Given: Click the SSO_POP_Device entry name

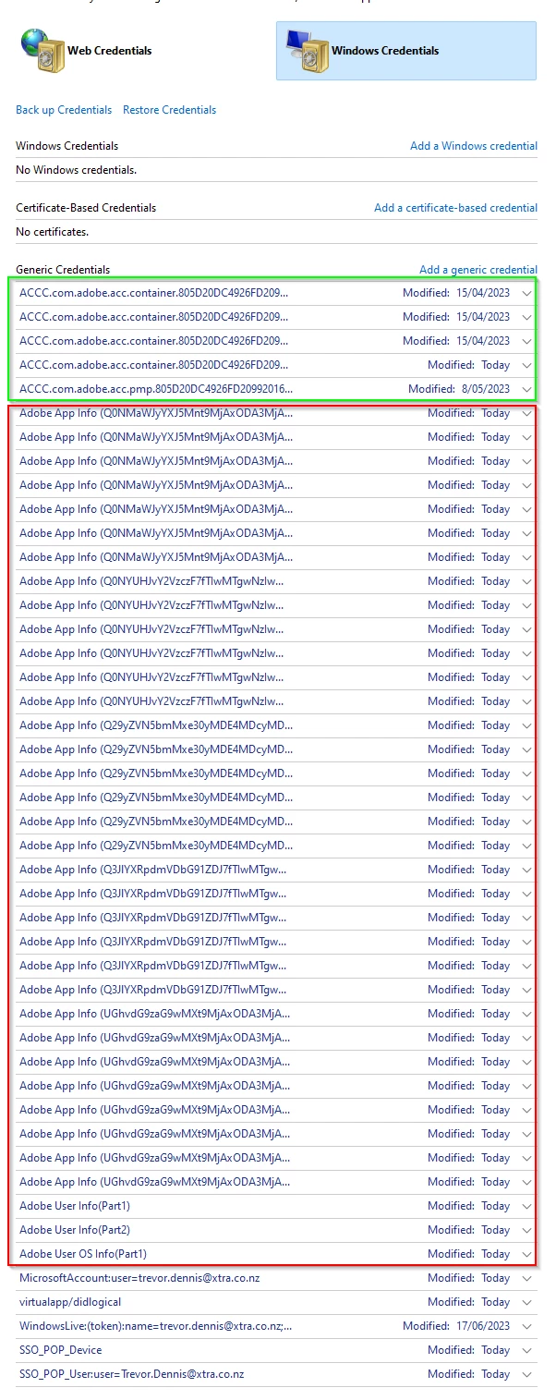Looking at the screenshot, I should coord(61,1350).
